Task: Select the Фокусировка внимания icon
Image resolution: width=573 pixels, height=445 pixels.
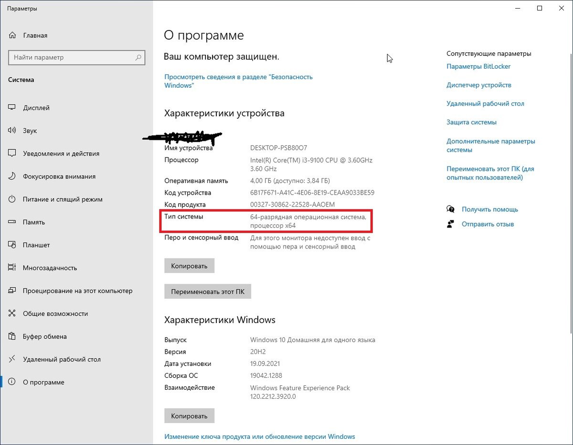Action: (11, 176)
